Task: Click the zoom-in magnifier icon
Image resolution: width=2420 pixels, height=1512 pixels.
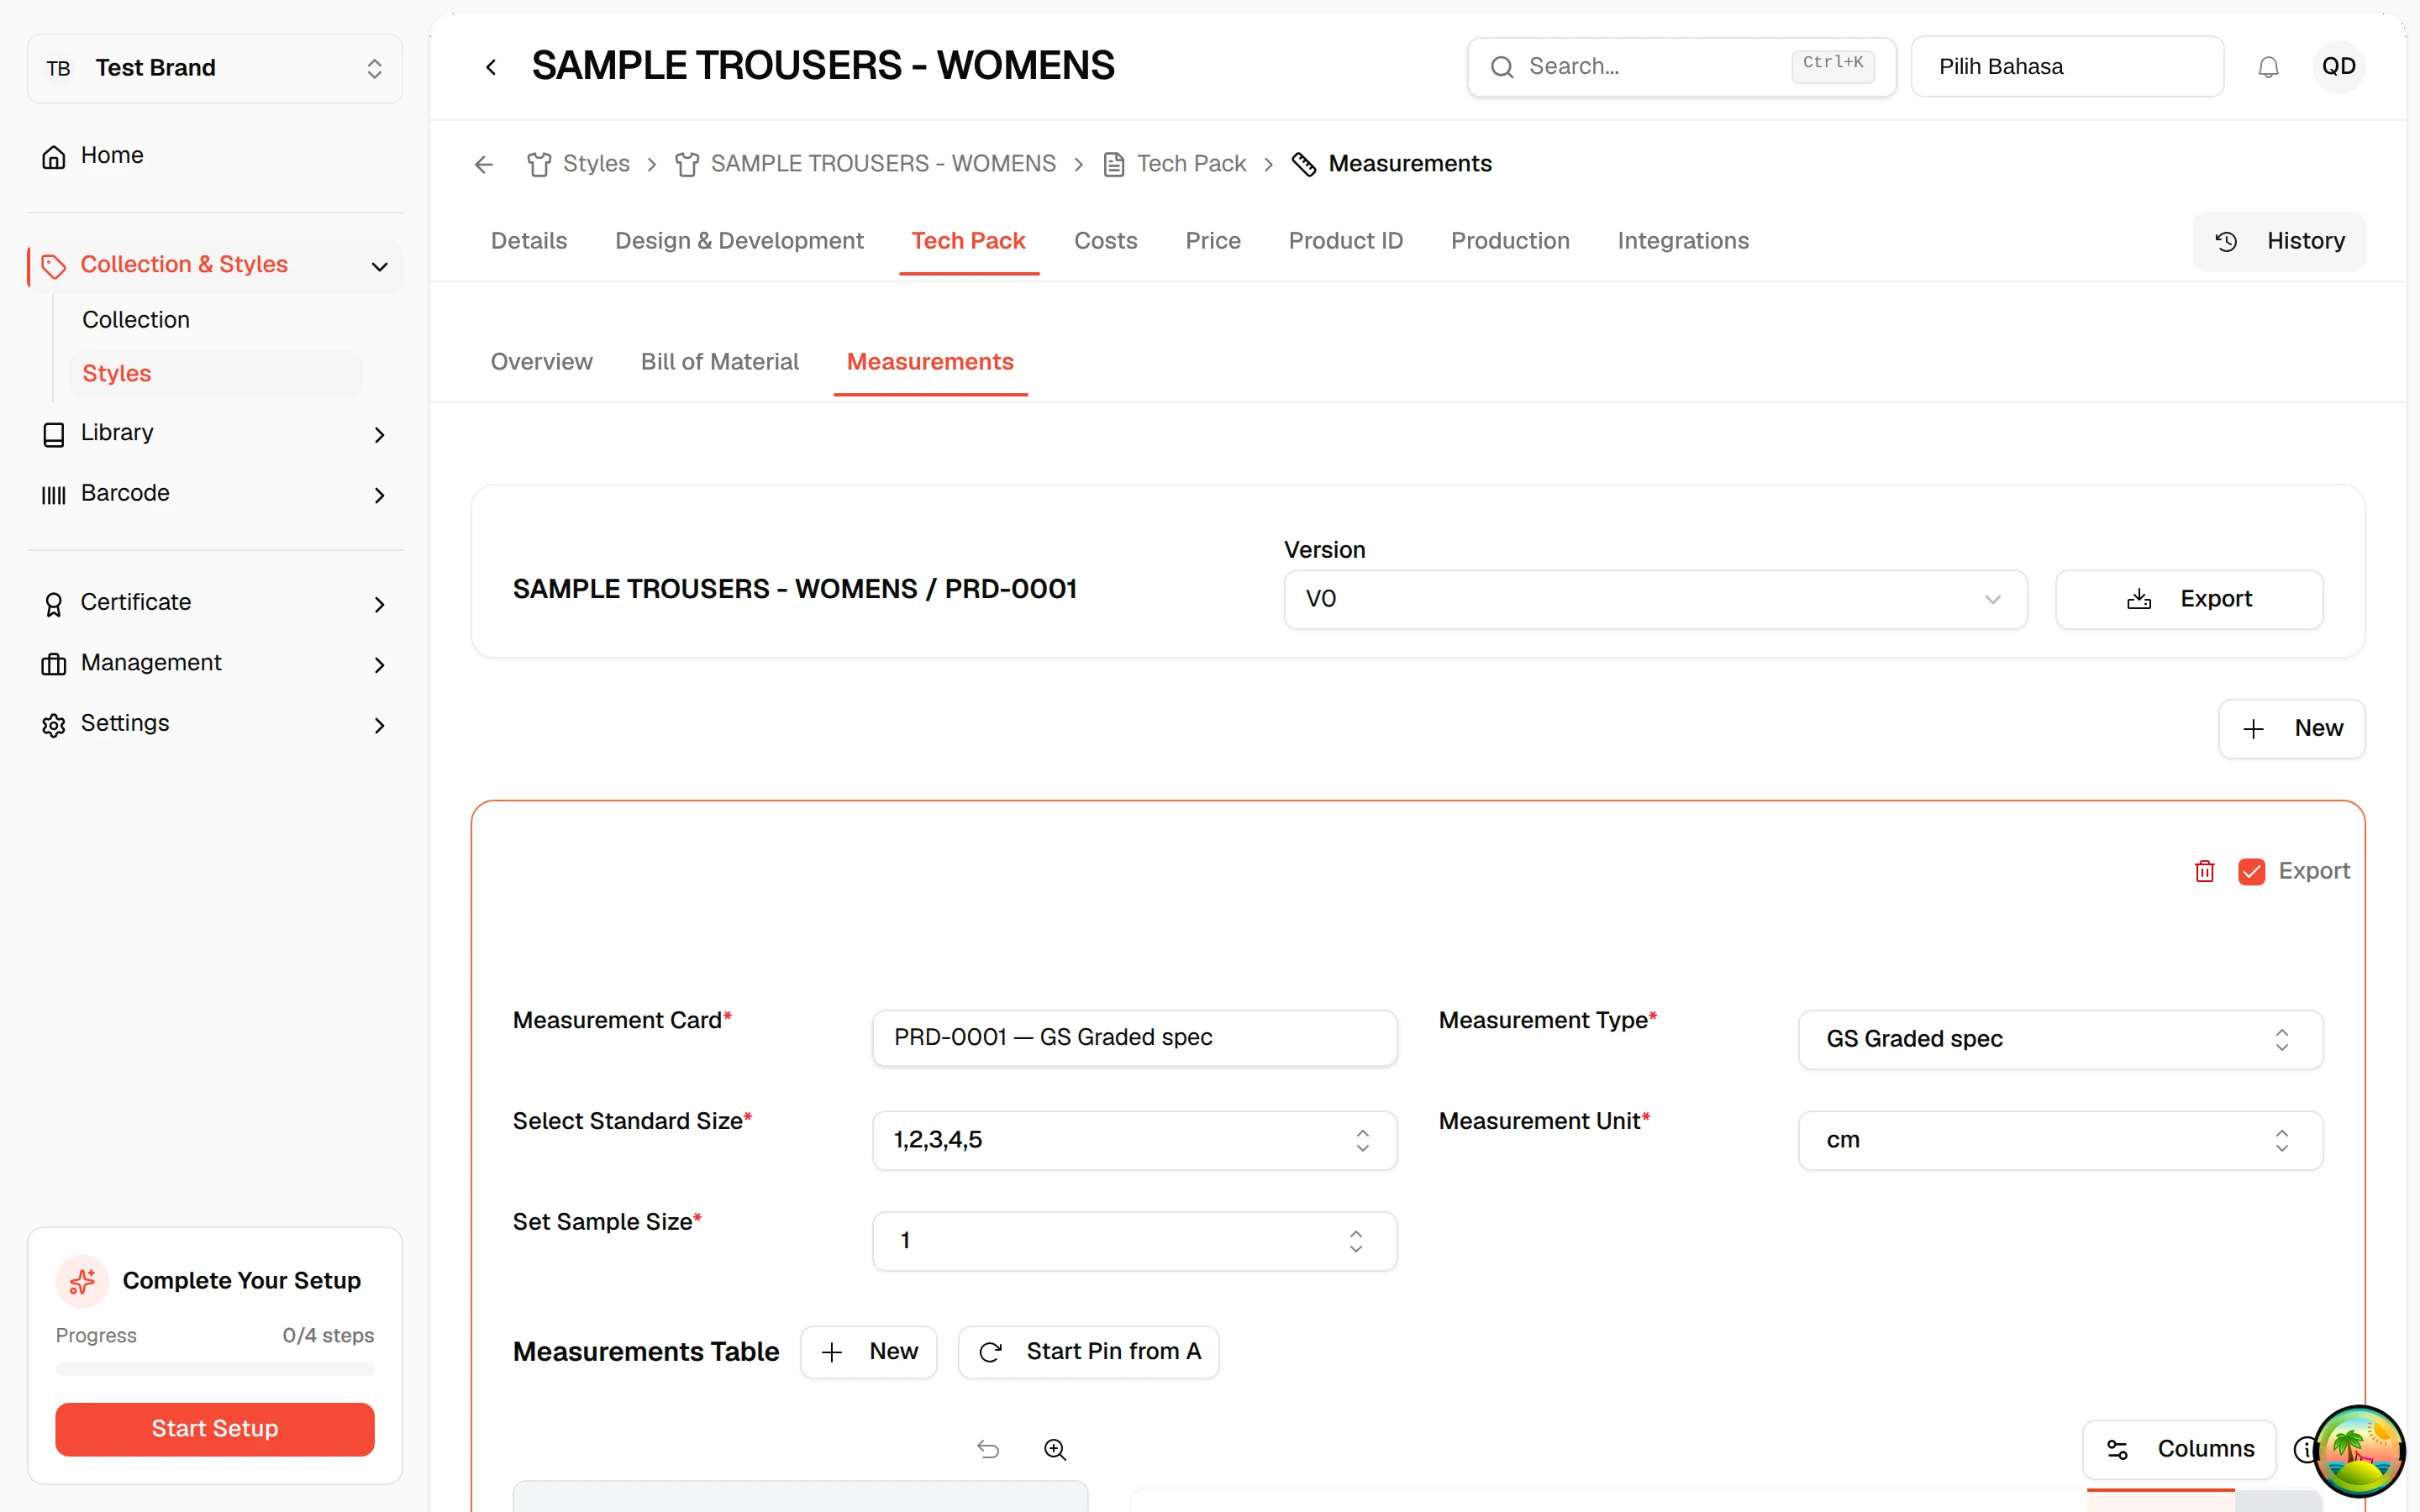Action: (x=1055, y=1449)
